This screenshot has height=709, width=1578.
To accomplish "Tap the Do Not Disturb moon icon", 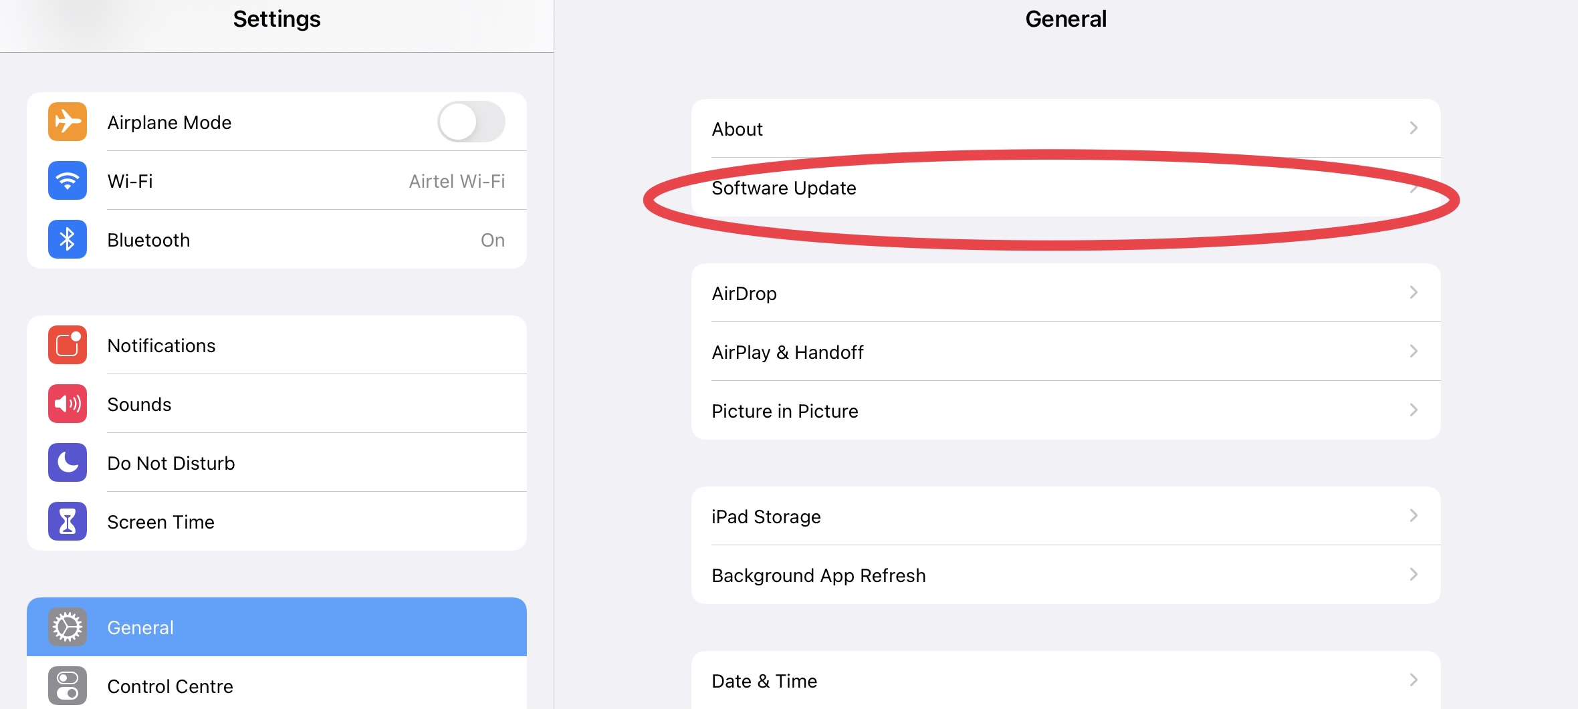I will [68, 462].
